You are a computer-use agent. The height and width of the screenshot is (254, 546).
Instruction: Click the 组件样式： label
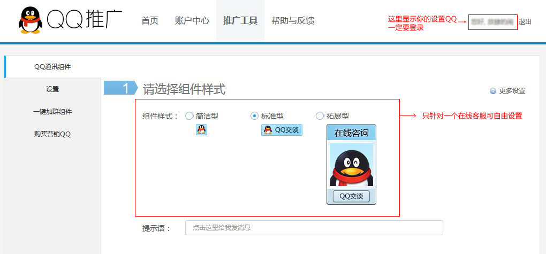pos(160,116)
